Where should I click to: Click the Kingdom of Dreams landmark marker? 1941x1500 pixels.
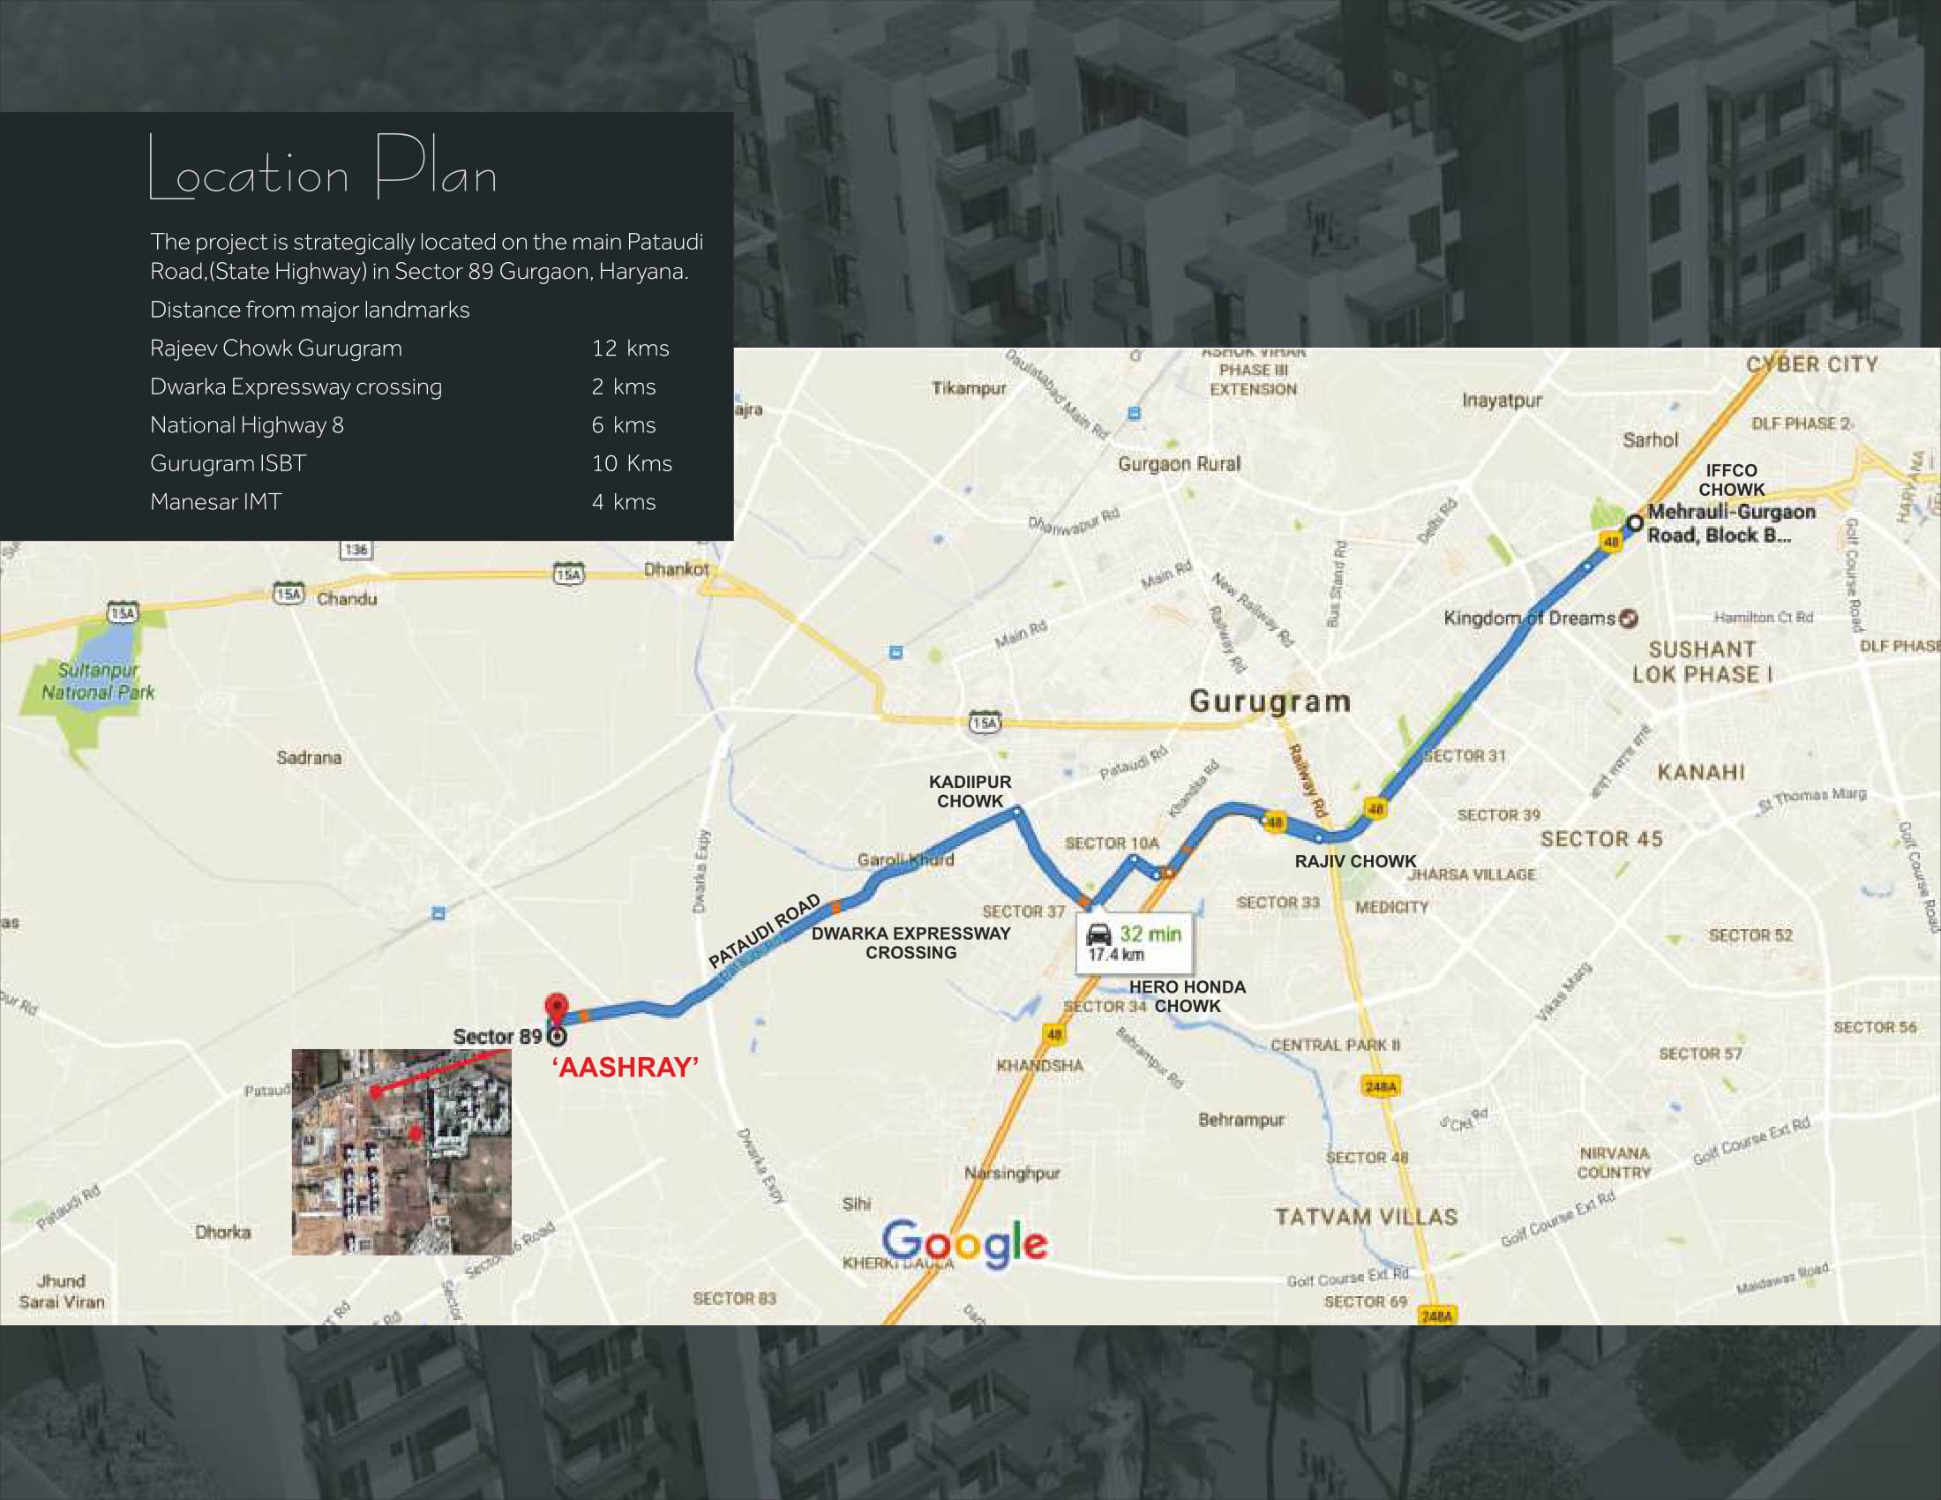tap(1628, 619)
